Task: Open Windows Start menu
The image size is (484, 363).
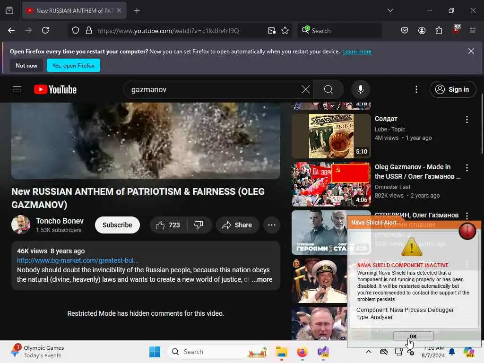Action: click(x=155, y=352)
